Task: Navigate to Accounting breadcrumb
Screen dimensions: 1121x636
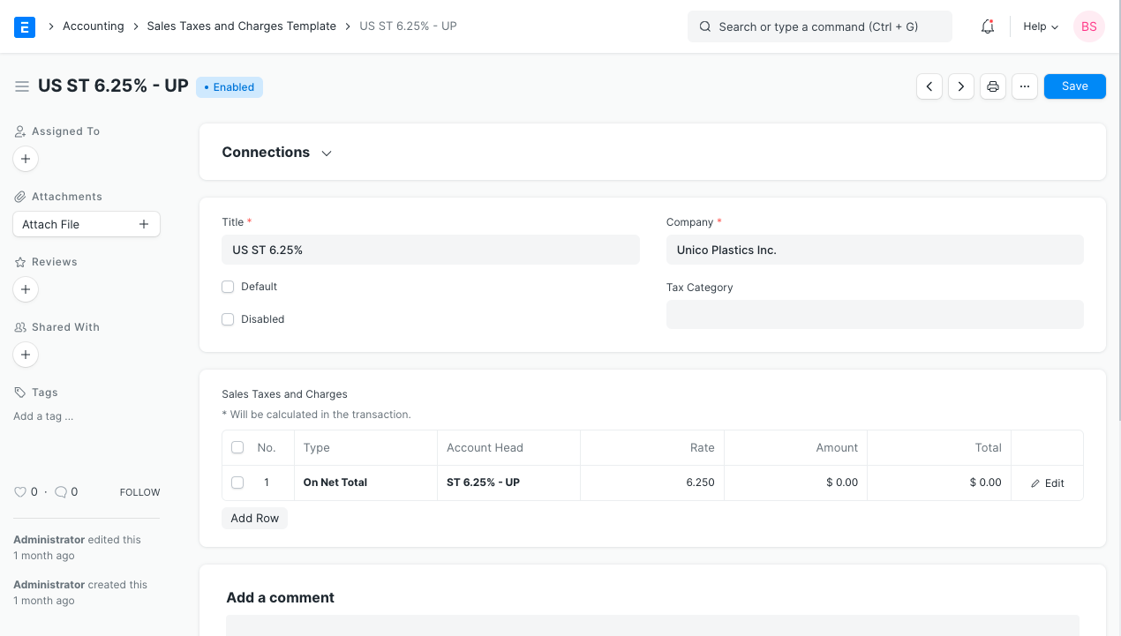Action: 93,26
